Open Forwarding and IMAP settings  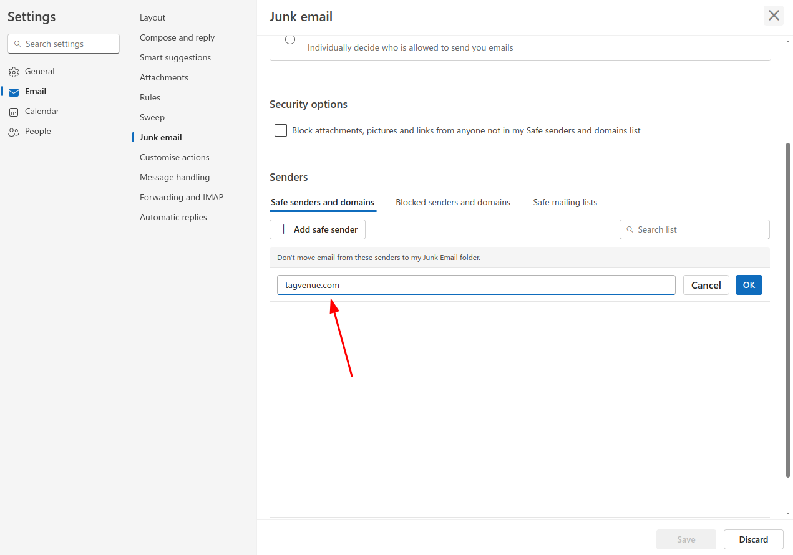(182, 197)
